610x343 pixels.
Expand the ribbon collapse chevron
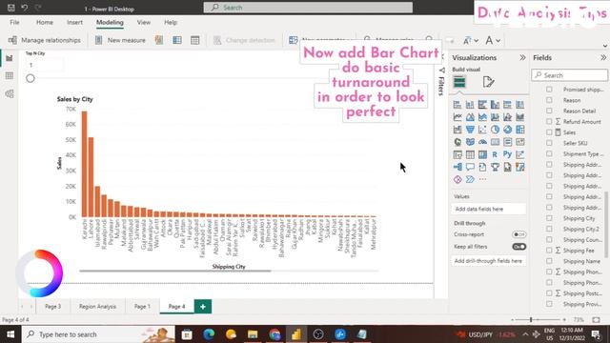tap(605, 46)
